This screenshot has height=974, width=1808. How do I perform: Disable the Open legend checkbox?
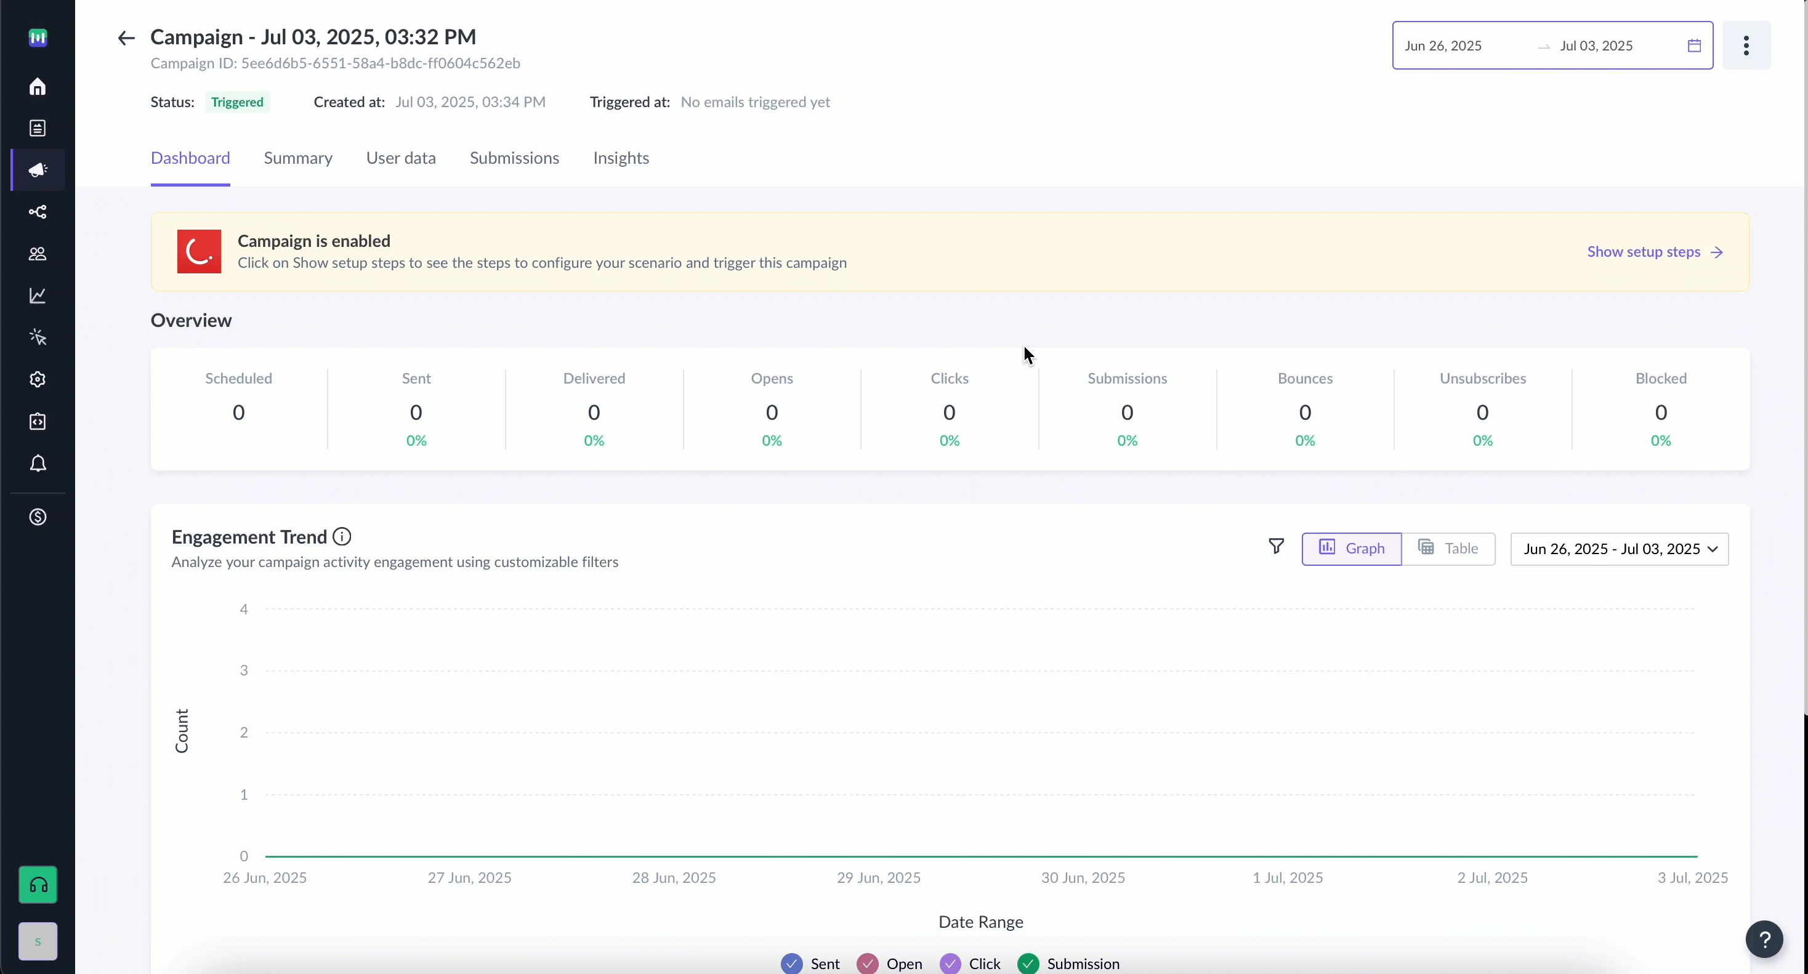[868, 964]
